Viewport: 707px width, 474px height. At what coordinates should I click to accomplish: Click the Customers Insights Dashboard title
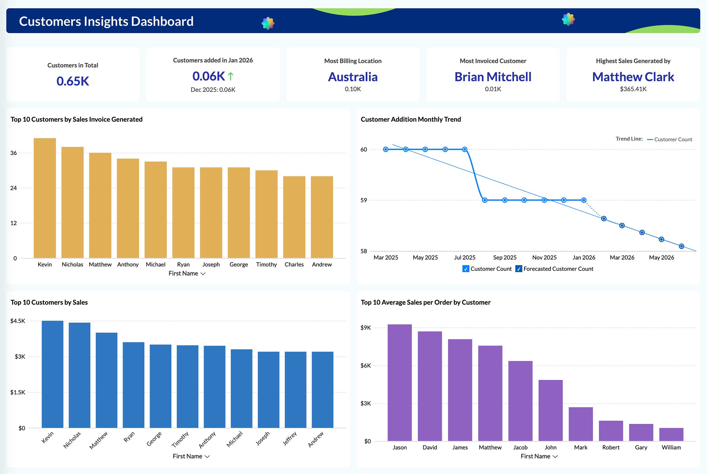(106, 21)
